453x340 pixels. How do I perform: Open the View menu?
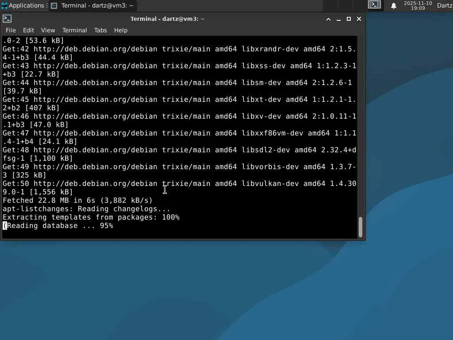coord(48,30)
